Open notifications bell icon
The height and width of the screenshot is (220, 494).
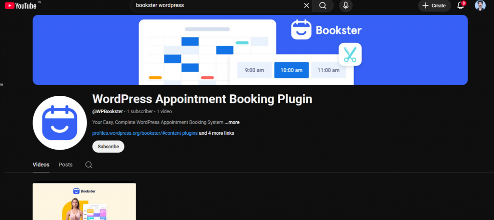[x=461, y=6]
